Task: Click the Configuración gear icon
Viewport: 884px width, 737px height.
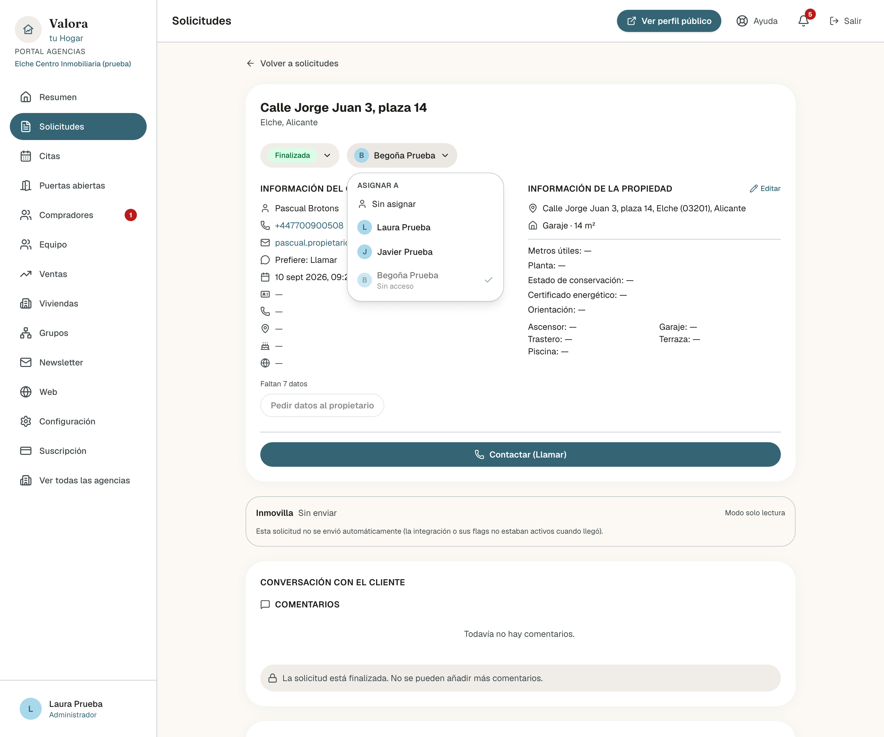Action: click(26, 422)
